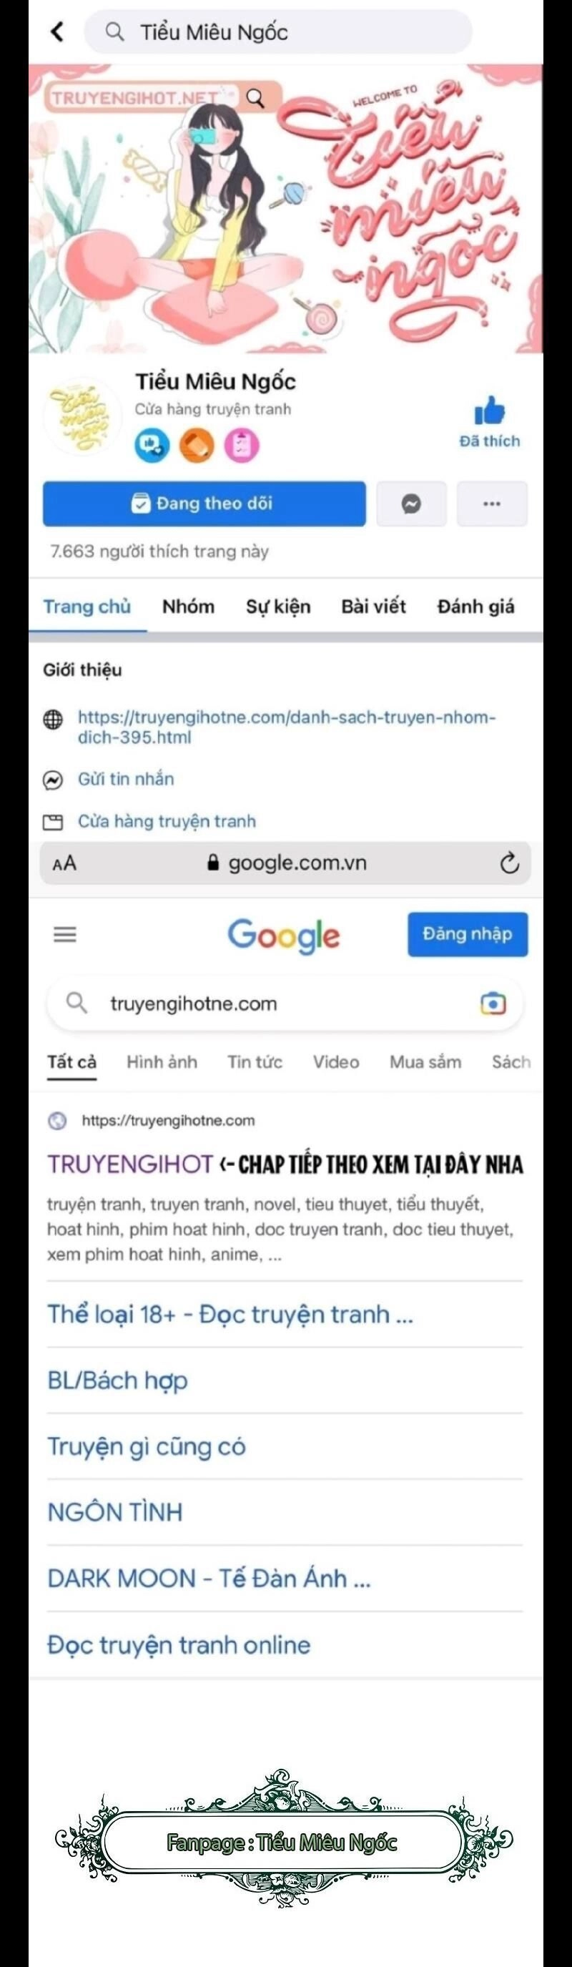Open the truyengihotne.com page link
572x1967 pixels.
point(287,727)
